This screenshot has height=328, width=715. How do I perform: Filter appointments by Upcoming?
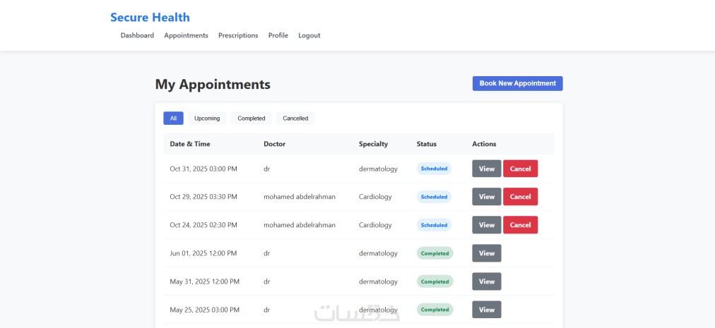tap(207, 119)
